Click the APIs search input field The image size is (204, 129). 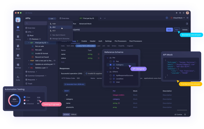pyautogui.click(x=36, y=23)
